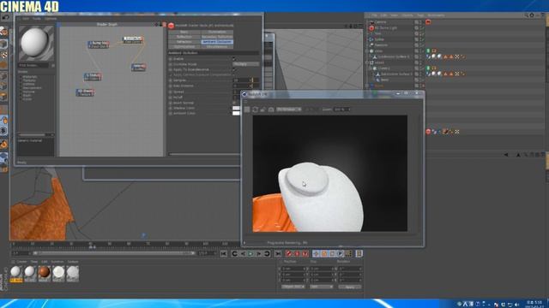Click the white output node in shader graph
549x308 pixels.
(133, 40)
